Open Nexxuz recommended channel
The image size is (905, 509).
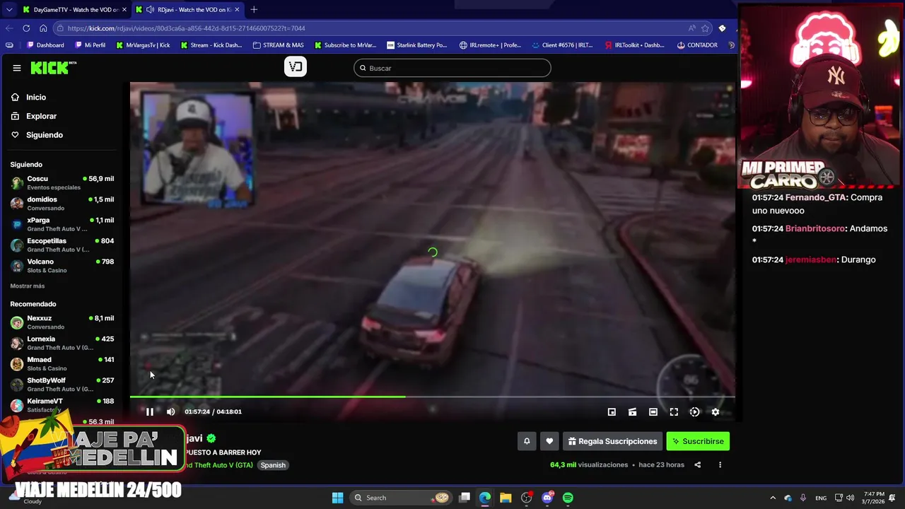pos(62,322)
